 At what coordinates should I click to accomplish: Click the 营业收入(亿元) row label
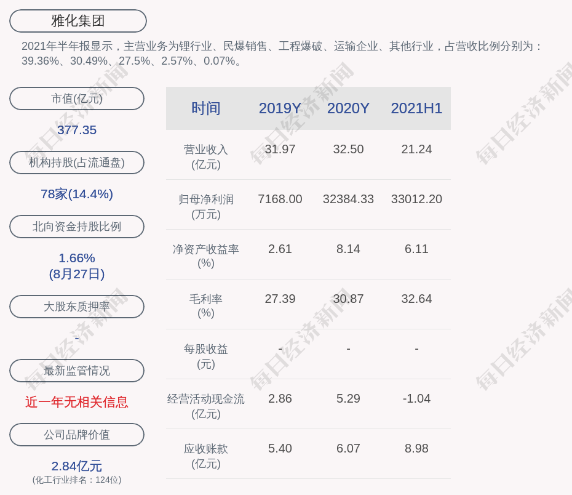pos(205,156)
